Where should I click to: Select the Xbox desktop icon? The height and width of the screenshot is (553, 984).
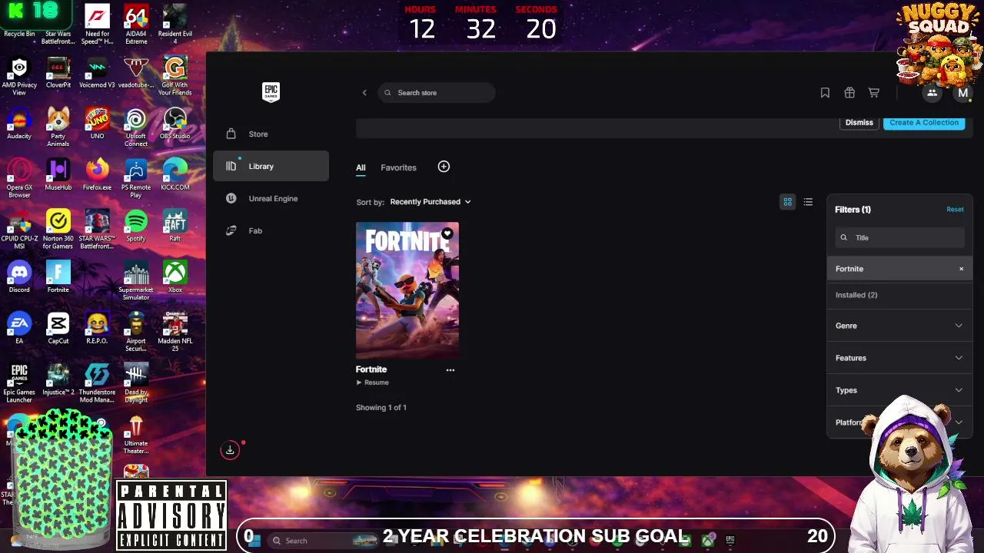tap(175, 277)
